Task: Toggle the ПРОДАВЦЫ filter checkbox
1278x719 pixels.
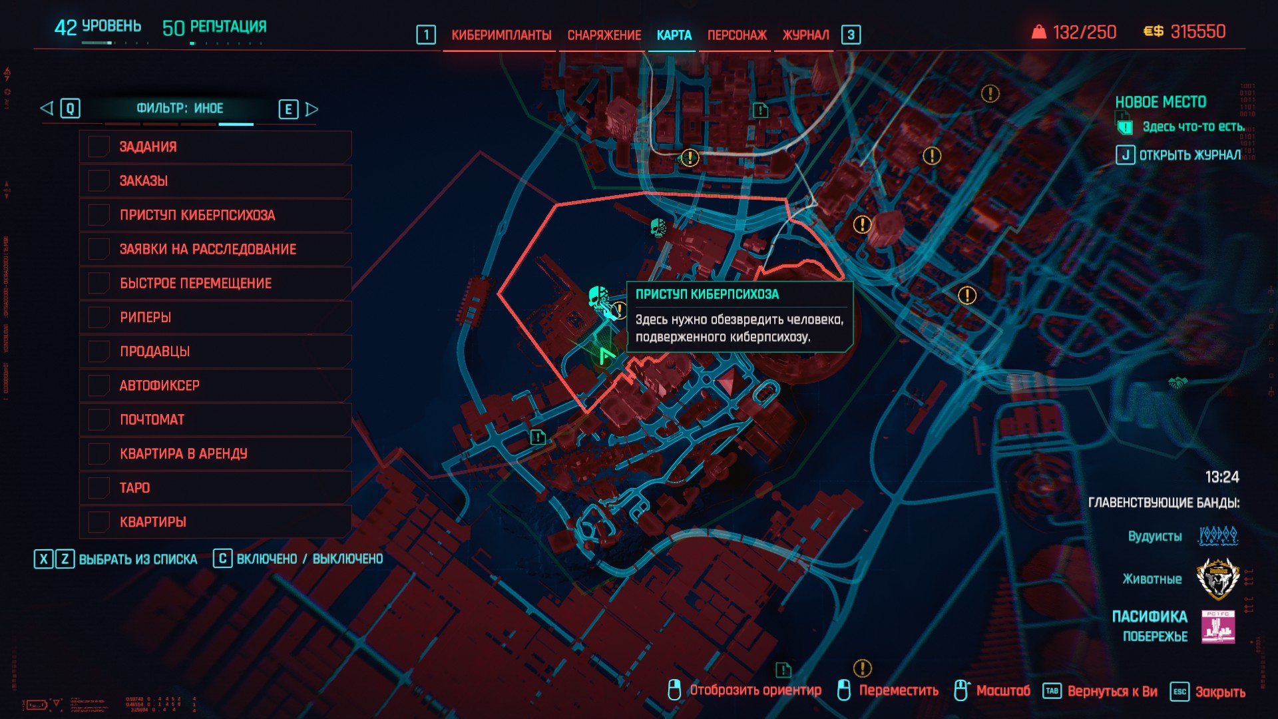Action: [99, 351]
